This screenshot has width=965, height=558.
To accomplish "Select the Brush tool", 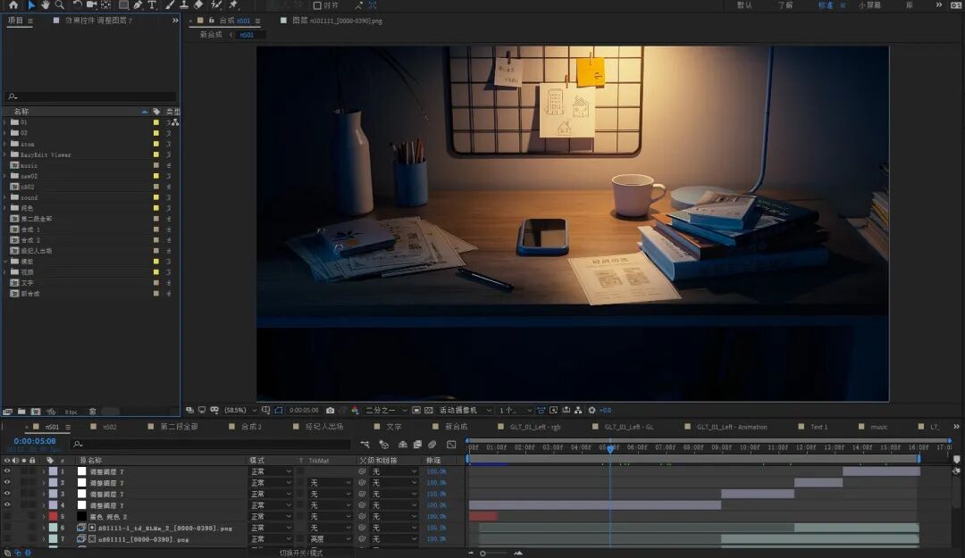I will 170,4.
